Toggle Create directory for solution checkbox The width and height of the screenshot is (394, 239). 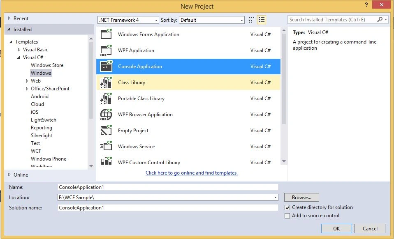click(287, 208)
